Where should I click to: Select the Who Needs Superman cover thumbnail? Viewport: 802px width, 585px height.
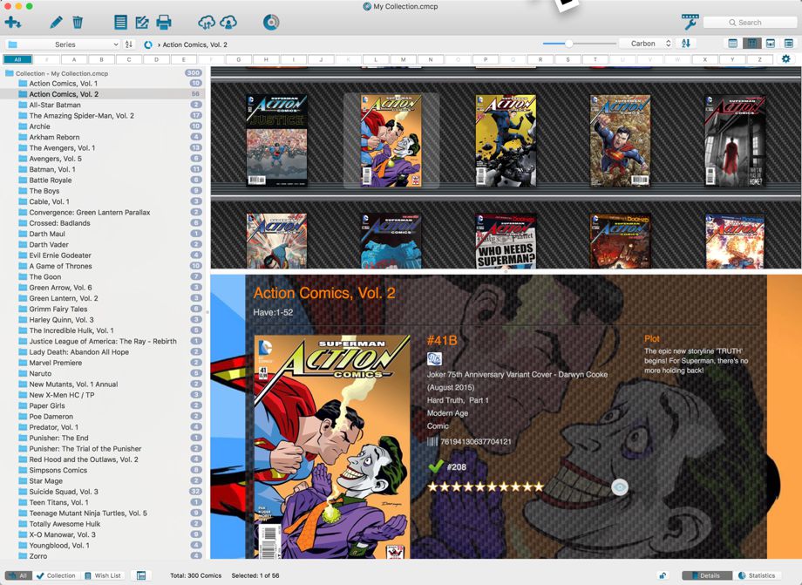pos(506,241)
